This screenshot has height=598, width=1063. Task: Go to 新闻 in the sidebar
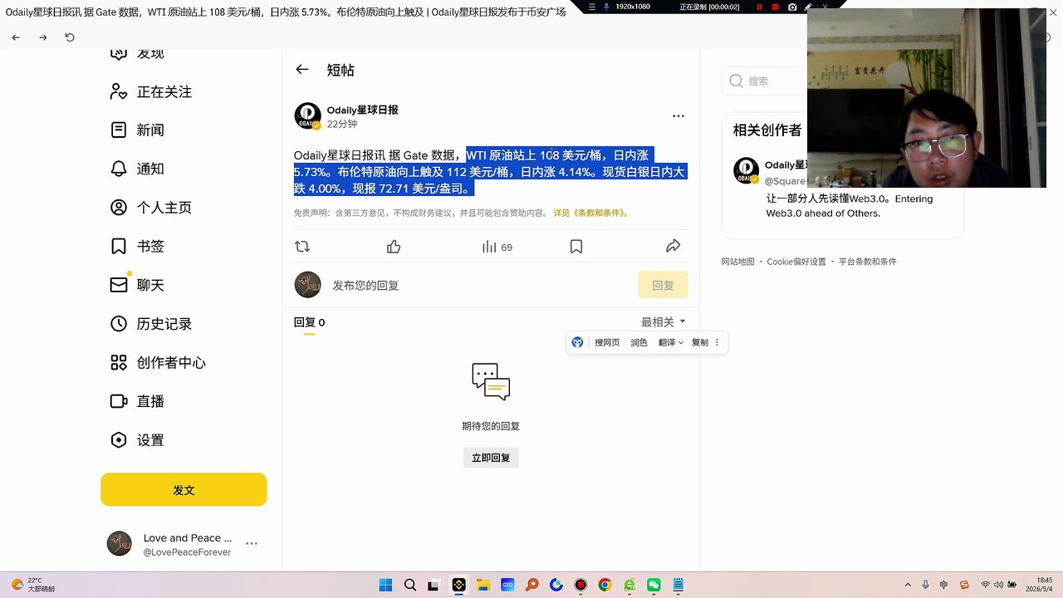coord(138,130)
